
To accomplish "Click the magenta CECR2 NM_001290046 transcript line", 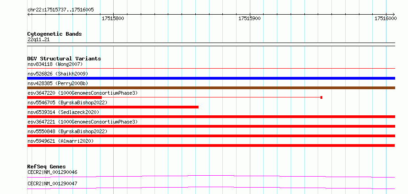I will [211, 176].
